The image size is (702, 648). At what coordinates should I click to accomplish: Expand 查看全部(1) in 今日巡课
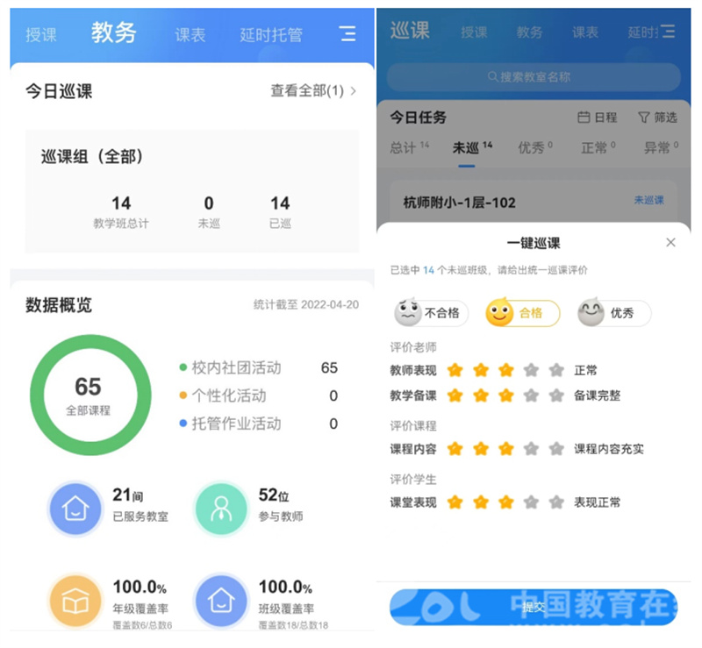click(313, 90)
